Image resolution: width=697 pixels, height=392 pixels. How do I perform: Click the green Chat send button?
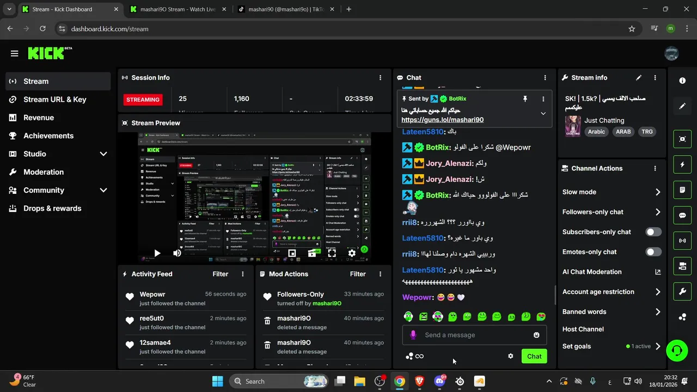(x=534, y=357)
